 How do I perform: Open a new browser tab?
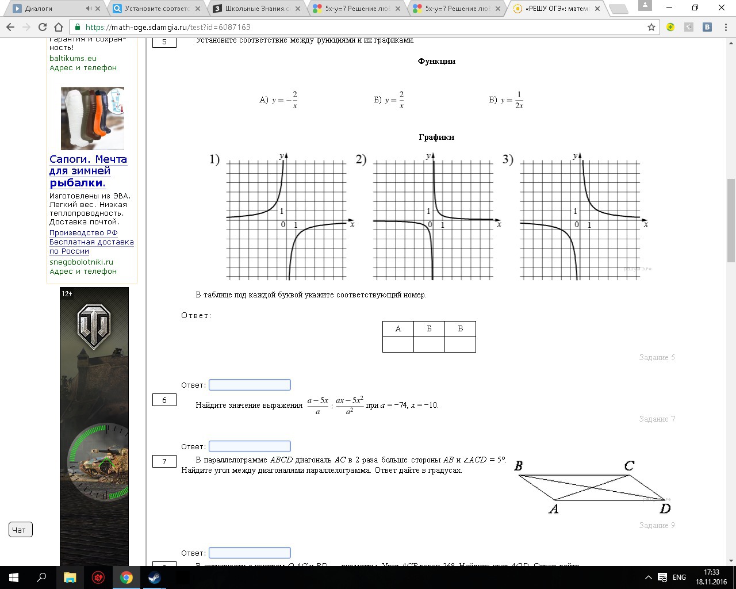(x=618, y=9)
